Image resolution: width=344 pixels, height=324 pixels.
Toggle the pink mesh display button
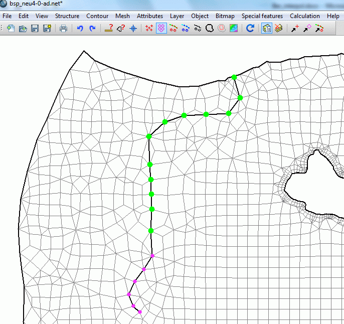tap(161, 28)
